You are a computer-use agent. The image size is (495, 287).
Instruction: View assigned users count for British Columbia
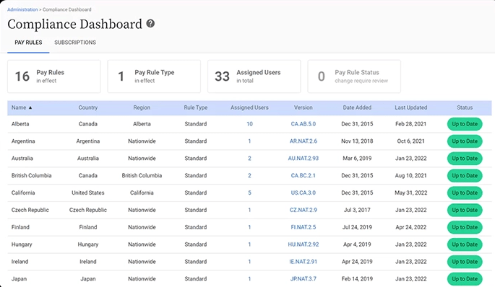[249, 175]
